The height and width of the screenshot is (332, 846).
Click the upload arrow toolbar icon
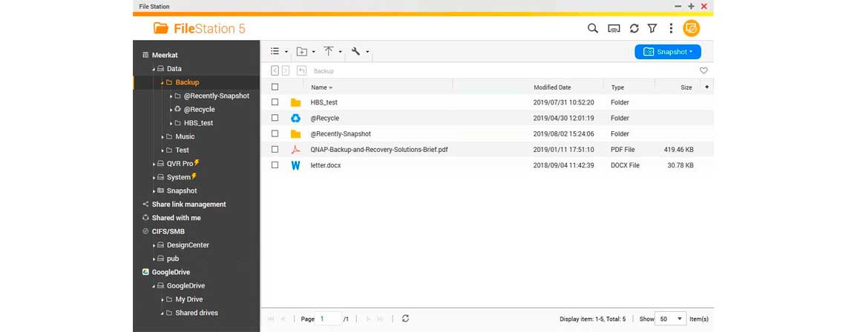(328, 51)
